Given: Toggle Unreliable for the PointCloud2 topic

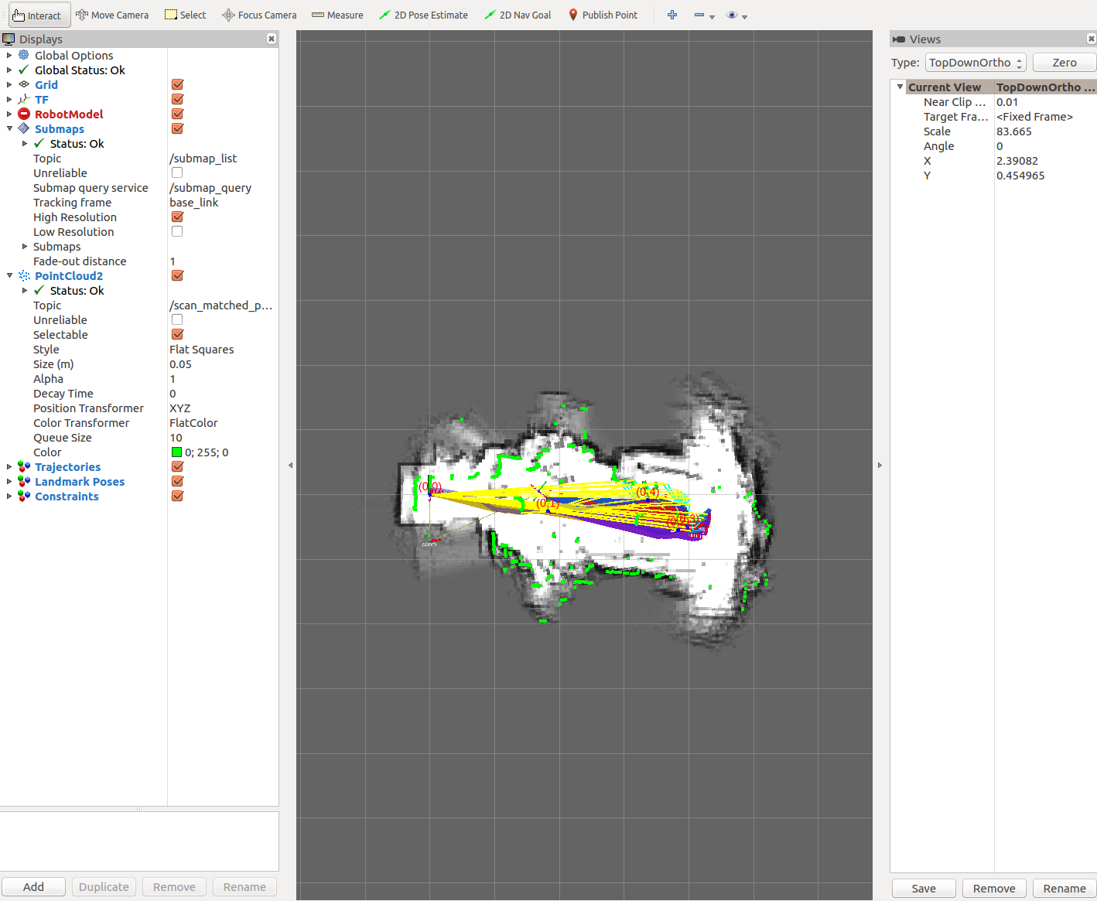Looking at the screenshot, I should 177,319.
